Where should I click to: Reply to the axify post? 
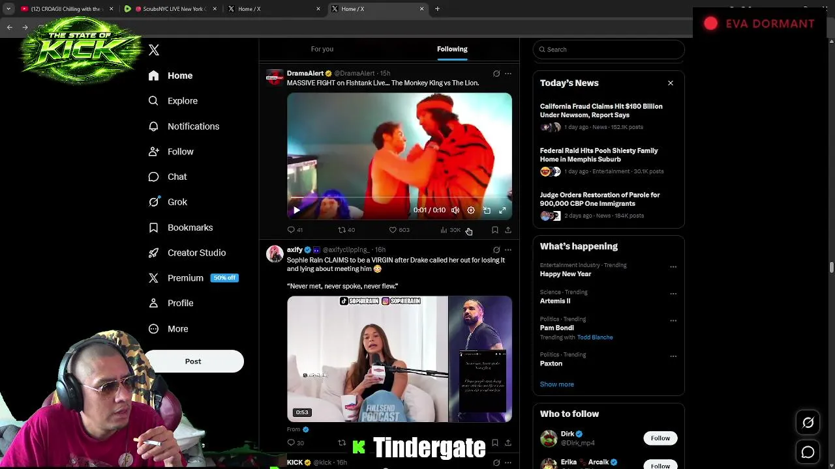point(296,443)
